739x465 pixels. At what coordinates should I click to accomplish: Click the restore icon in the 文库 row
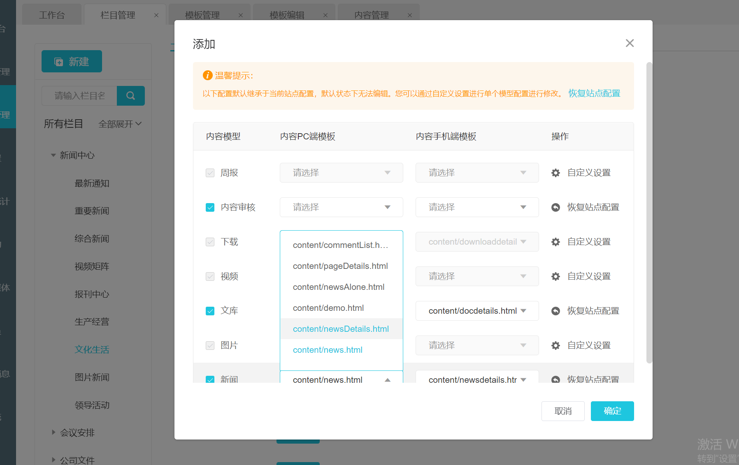click(x=555, y=311)
